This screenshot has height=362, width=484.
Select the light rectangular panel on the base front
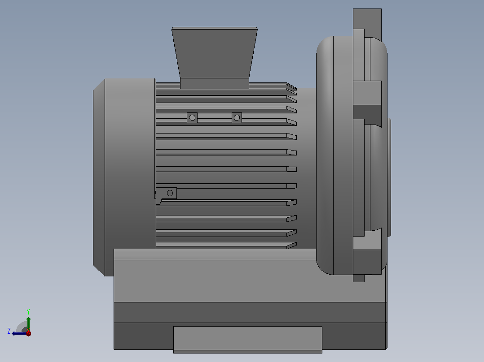(x=247, y=340)
